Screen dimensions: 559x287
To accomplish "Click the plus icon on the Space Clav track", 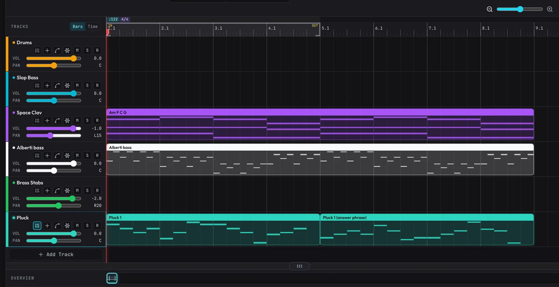I will (x=47, y=120).
